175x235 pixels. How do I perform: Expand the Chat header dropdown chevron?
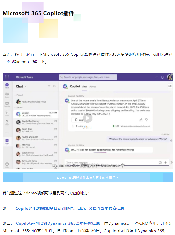pyautogui.click(x=26, y=86)
